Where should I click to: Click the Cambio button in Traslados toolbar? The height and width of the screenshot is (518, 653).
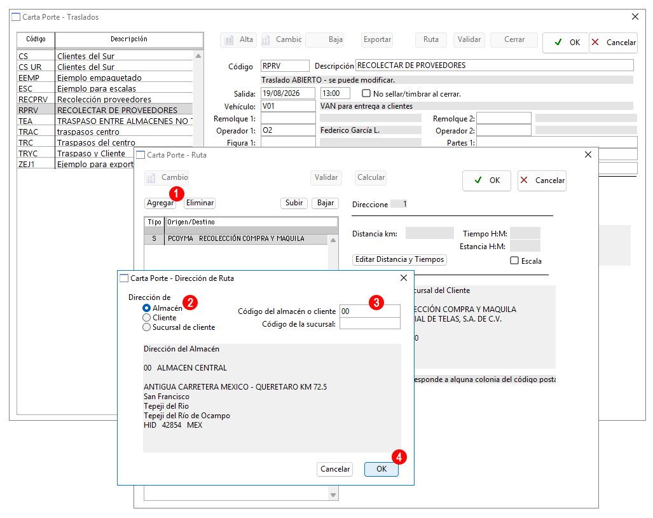point(281,40)
